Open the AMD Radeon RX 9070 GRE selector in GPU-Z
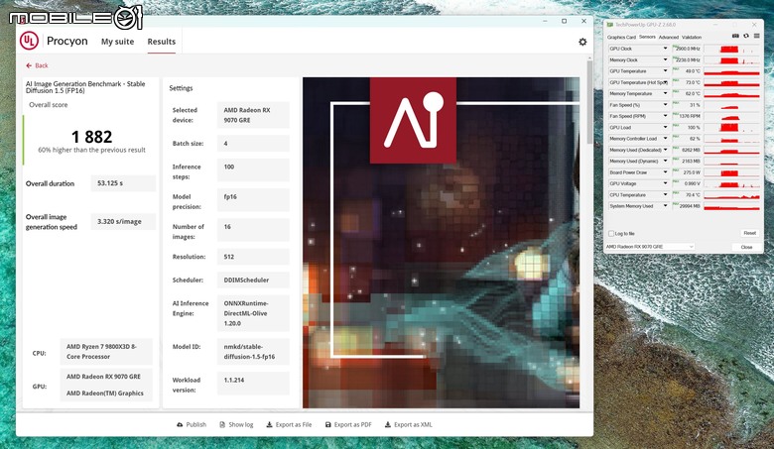Screen dimensions: 774x449 pyautogui.click(x=650, y=247)
